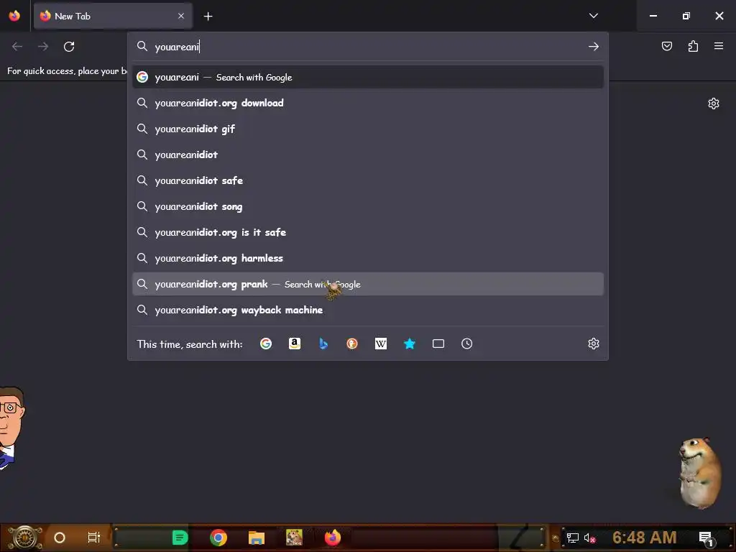Click the Go arrow in address bar
The image size is (736, 552).
click(593, 47)
